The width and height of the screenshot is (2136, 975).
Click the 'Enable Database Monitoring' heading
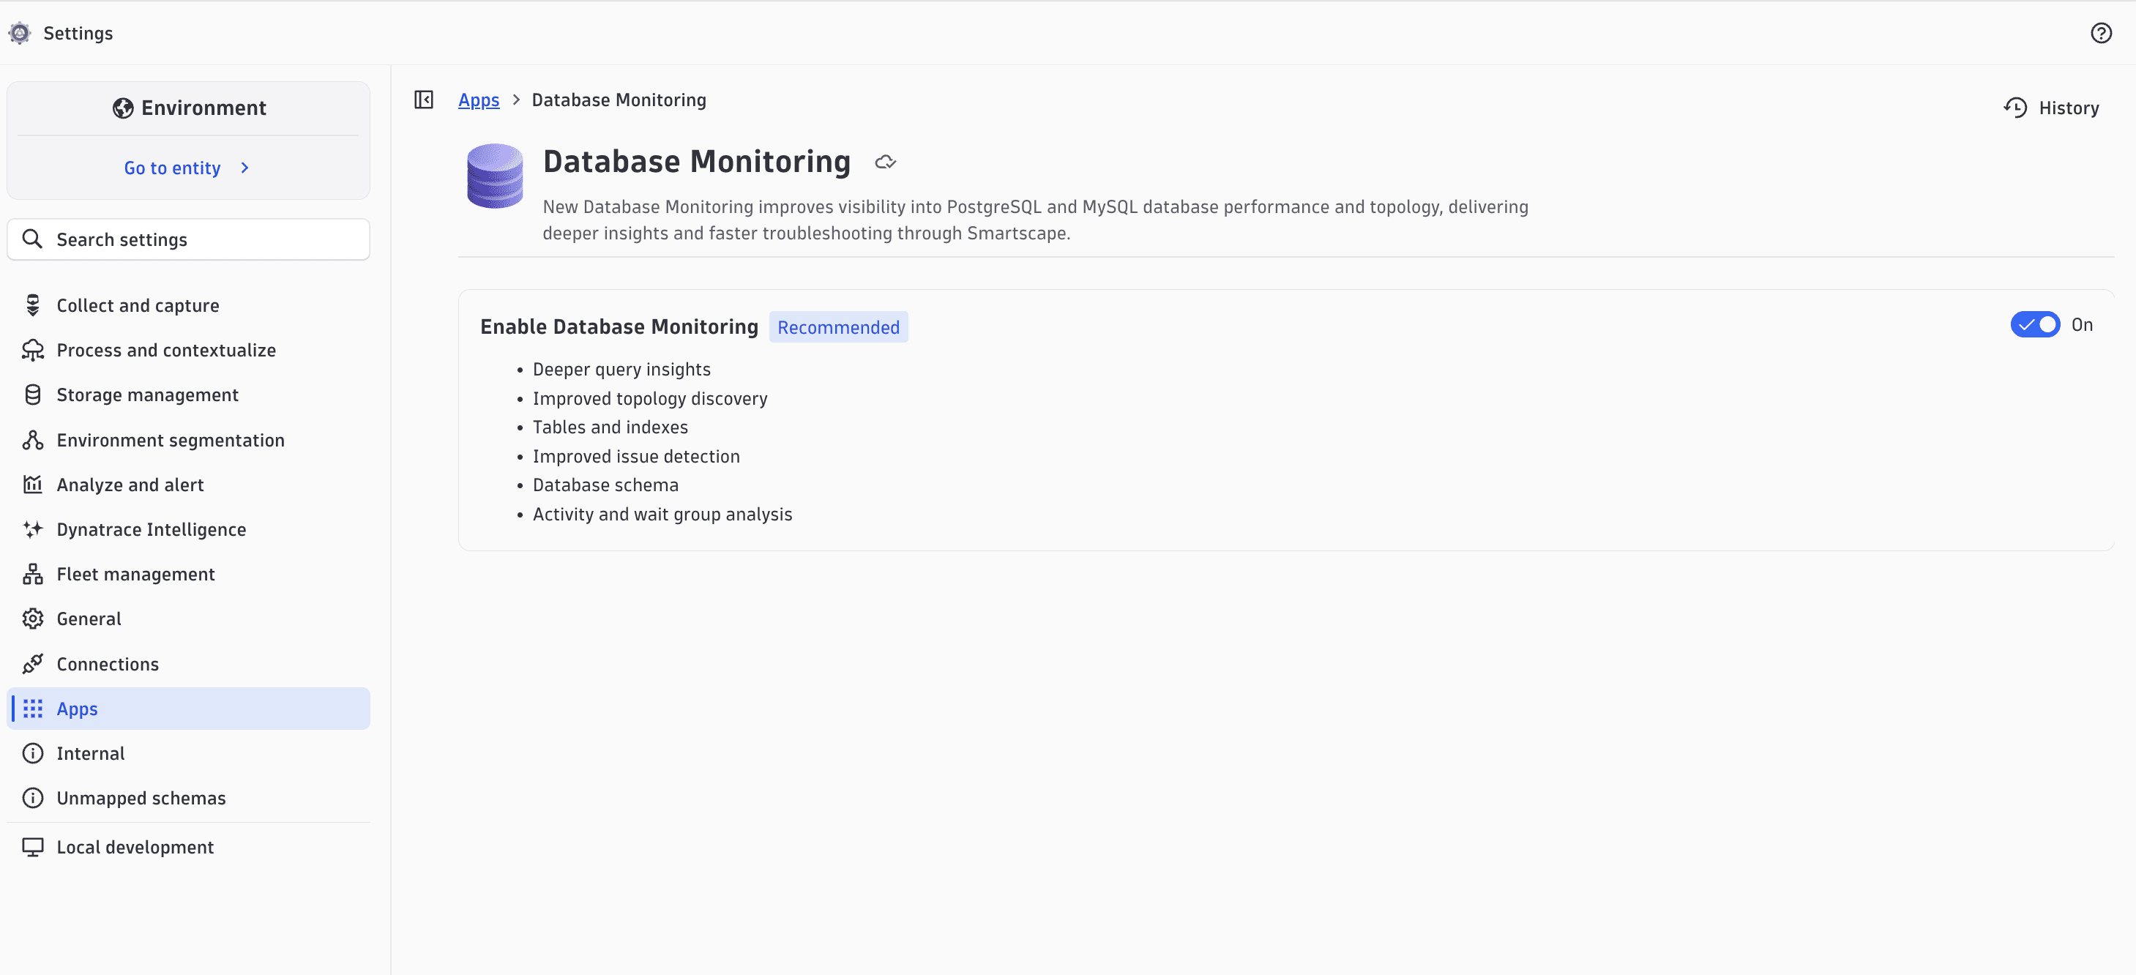click(x=619, y=327)
